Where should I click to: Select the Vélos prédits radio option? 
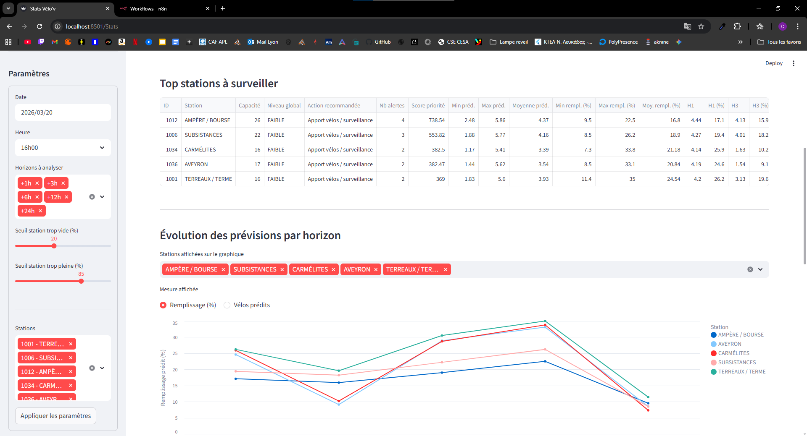click(227, 305)
